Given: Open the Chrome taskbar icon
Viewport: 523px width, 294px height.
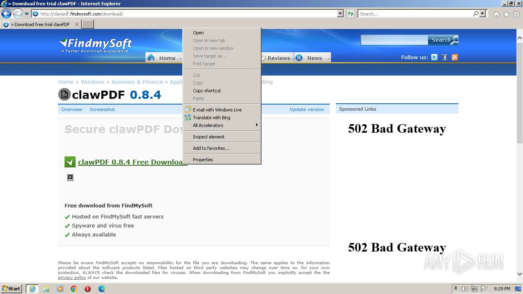Looking at the screenshot, I should click(x=74, y=289).
